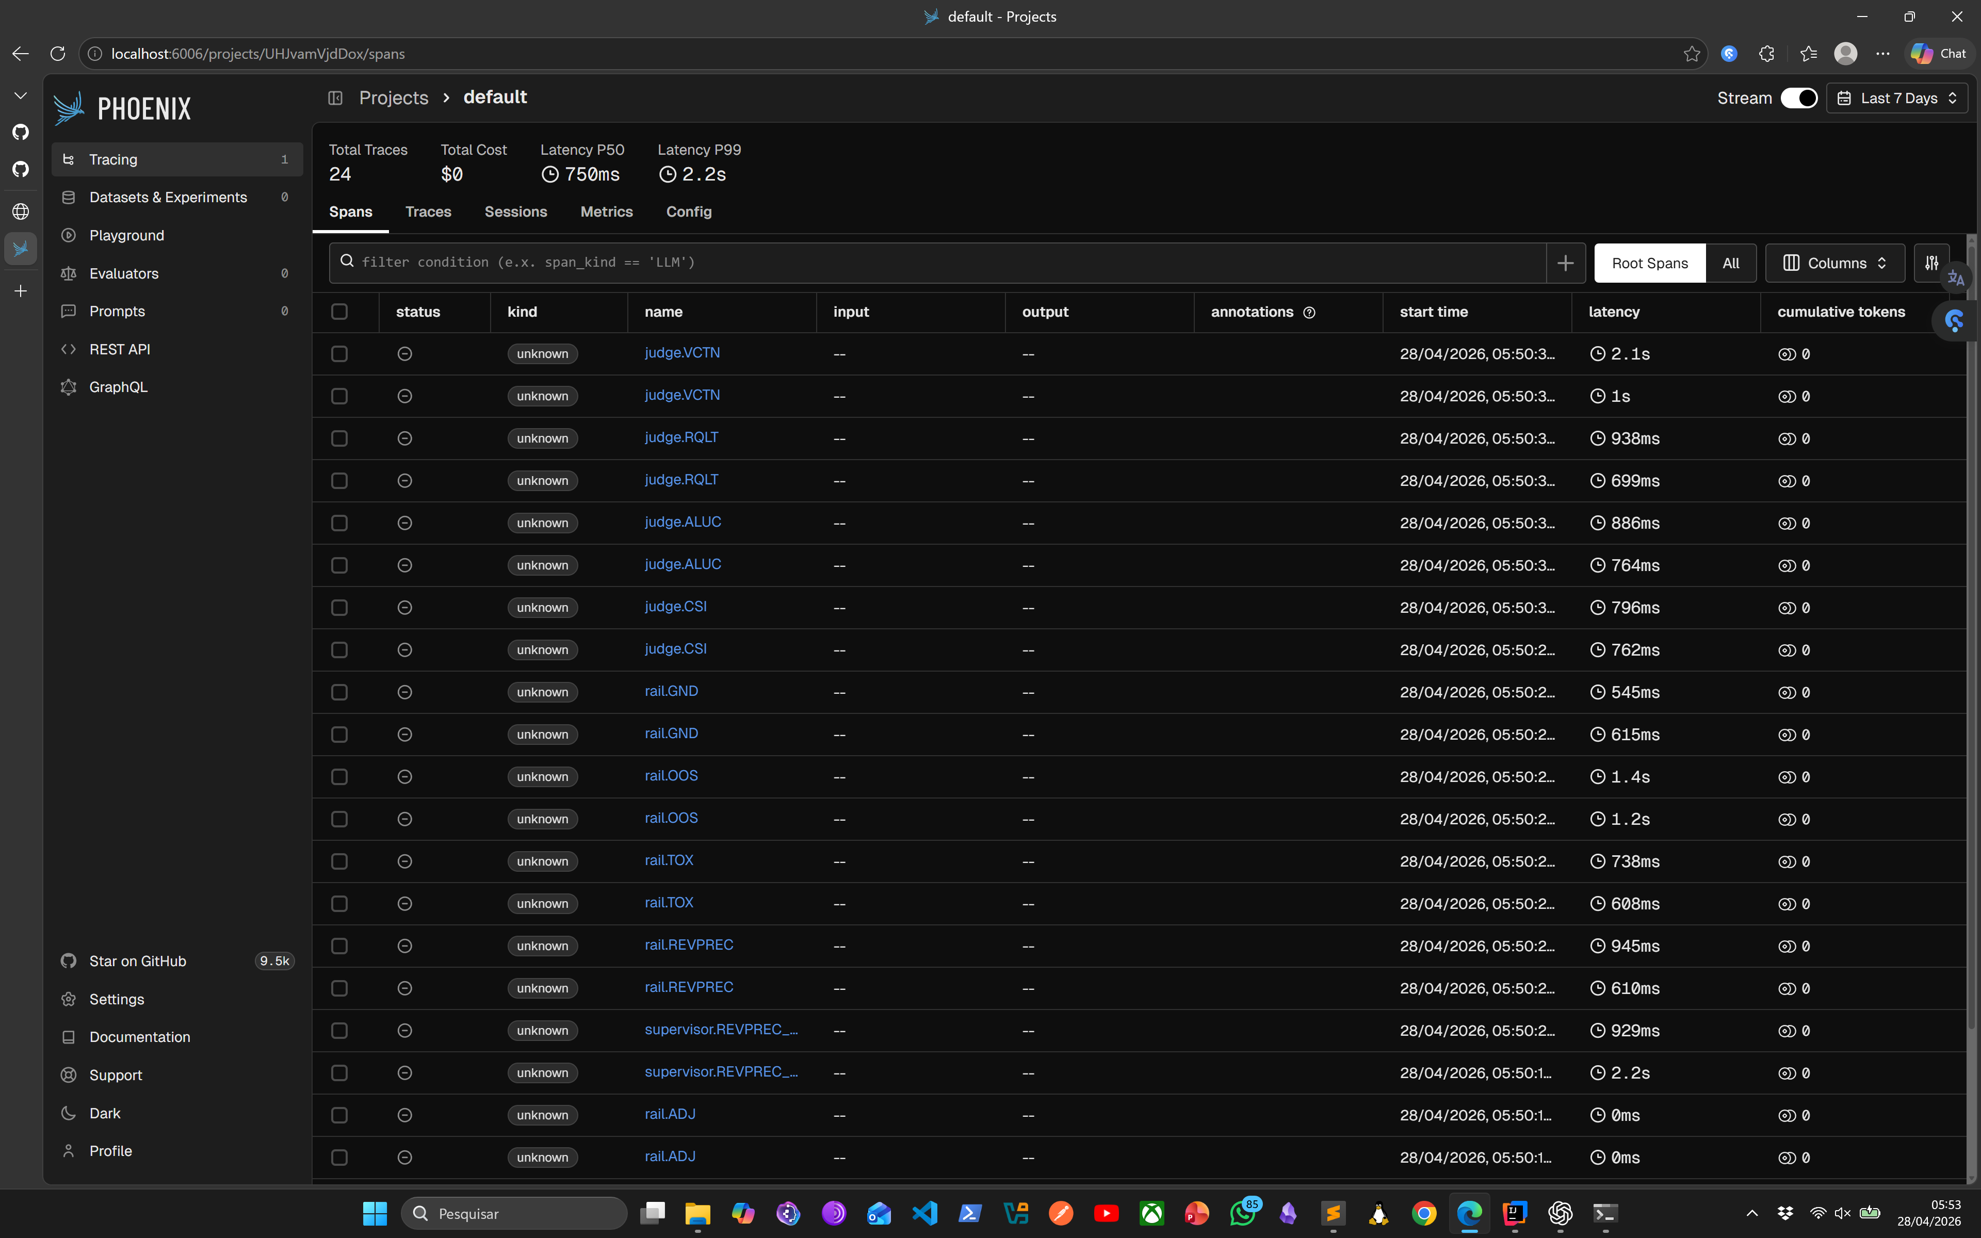
Task: Switch to the Metrics tab
Action: tap(607, 212)
